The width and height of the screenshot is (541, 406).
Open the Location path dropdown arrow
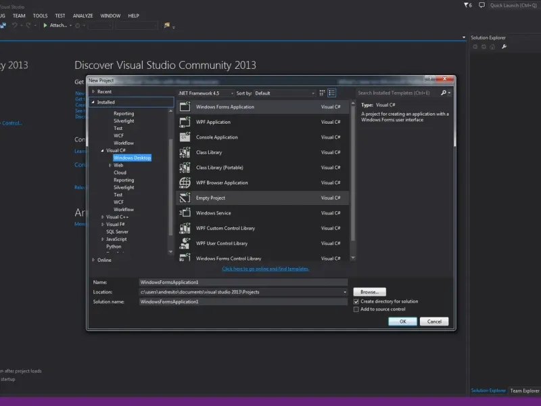345,292
